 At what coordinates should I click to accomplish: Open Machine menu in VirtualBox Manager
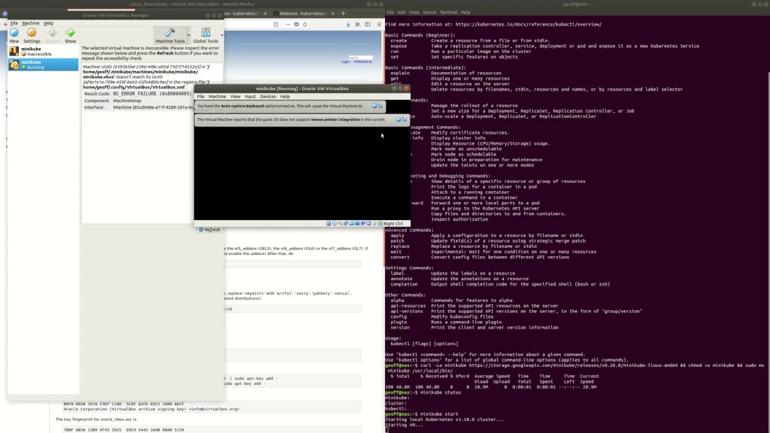pyautogui.click(x=31, y=23)
